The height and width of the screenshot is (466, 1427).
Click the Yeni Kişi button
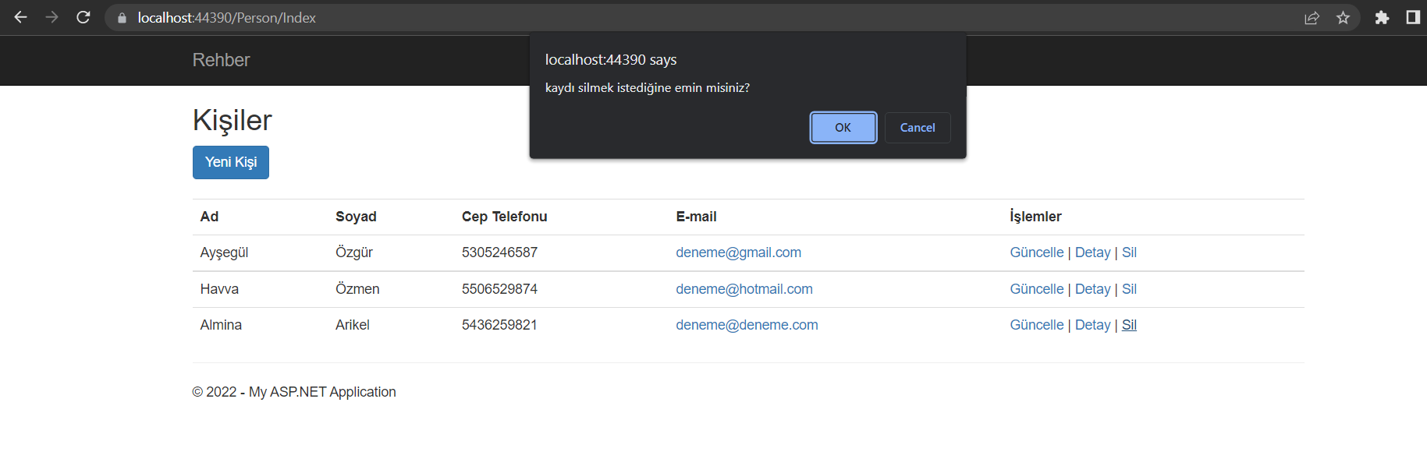[x=231, y=162]
